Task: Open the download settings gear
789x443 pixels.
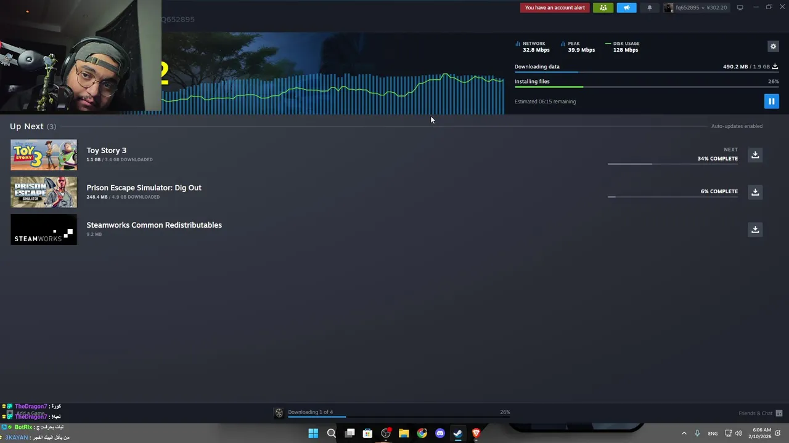Action: [773, 46]
